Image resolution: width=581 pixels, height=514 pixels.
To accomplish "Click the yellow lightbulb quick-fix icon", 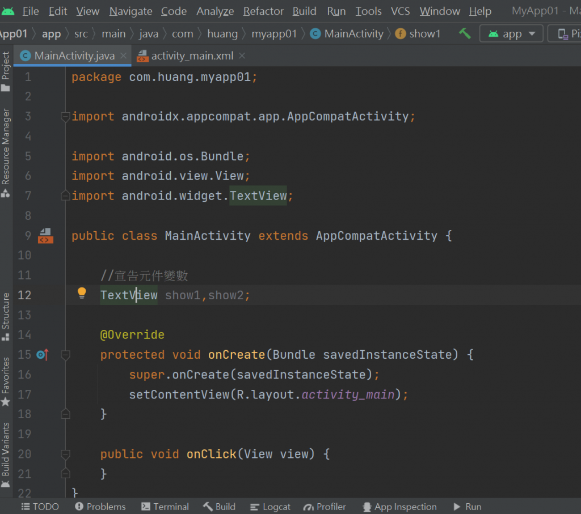I will [x=82, y=293].
